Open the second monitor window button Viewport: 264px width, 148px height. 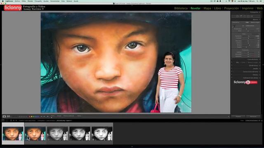coord(7,120)
